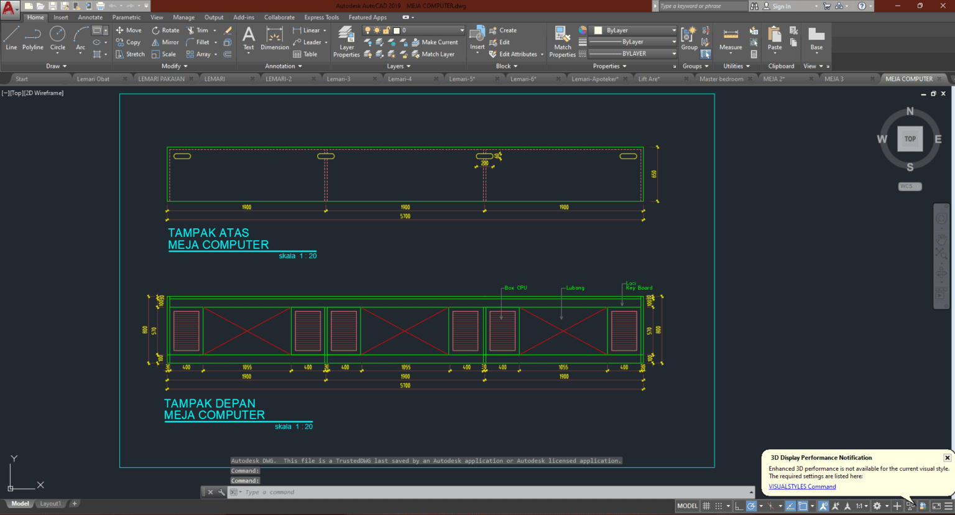Viewport: 955px width, 515px height.
Task: Open the annotation scale 1:1 dropdown
Action: 864,506
